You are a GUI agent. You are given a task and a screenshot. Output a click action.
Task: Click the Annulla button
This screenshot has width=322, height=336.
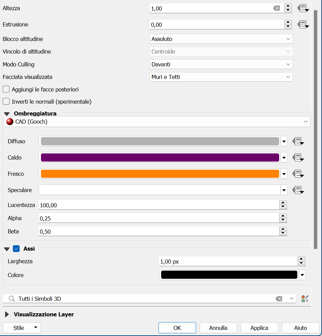(218, 328)
